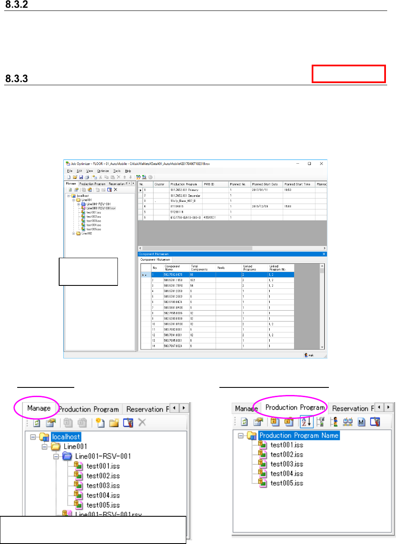
Task: Click New folder icon in enlarged Manage view toolbar
Action: click(114, 423)
